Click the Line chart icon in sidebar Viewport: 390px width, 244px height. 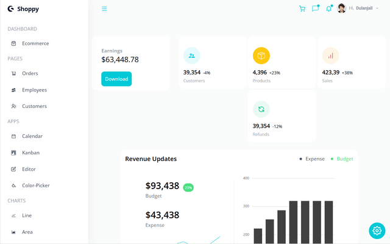(x=13, y=215)
